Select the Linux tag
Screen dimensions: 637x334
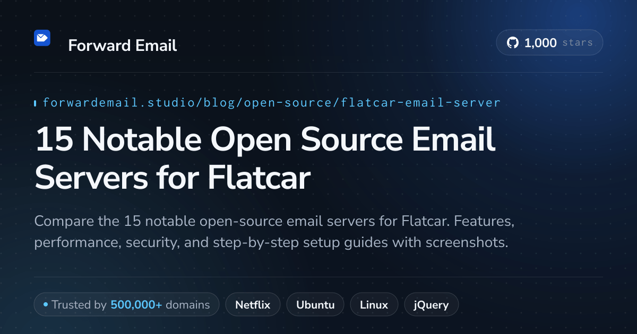(374, 305)
